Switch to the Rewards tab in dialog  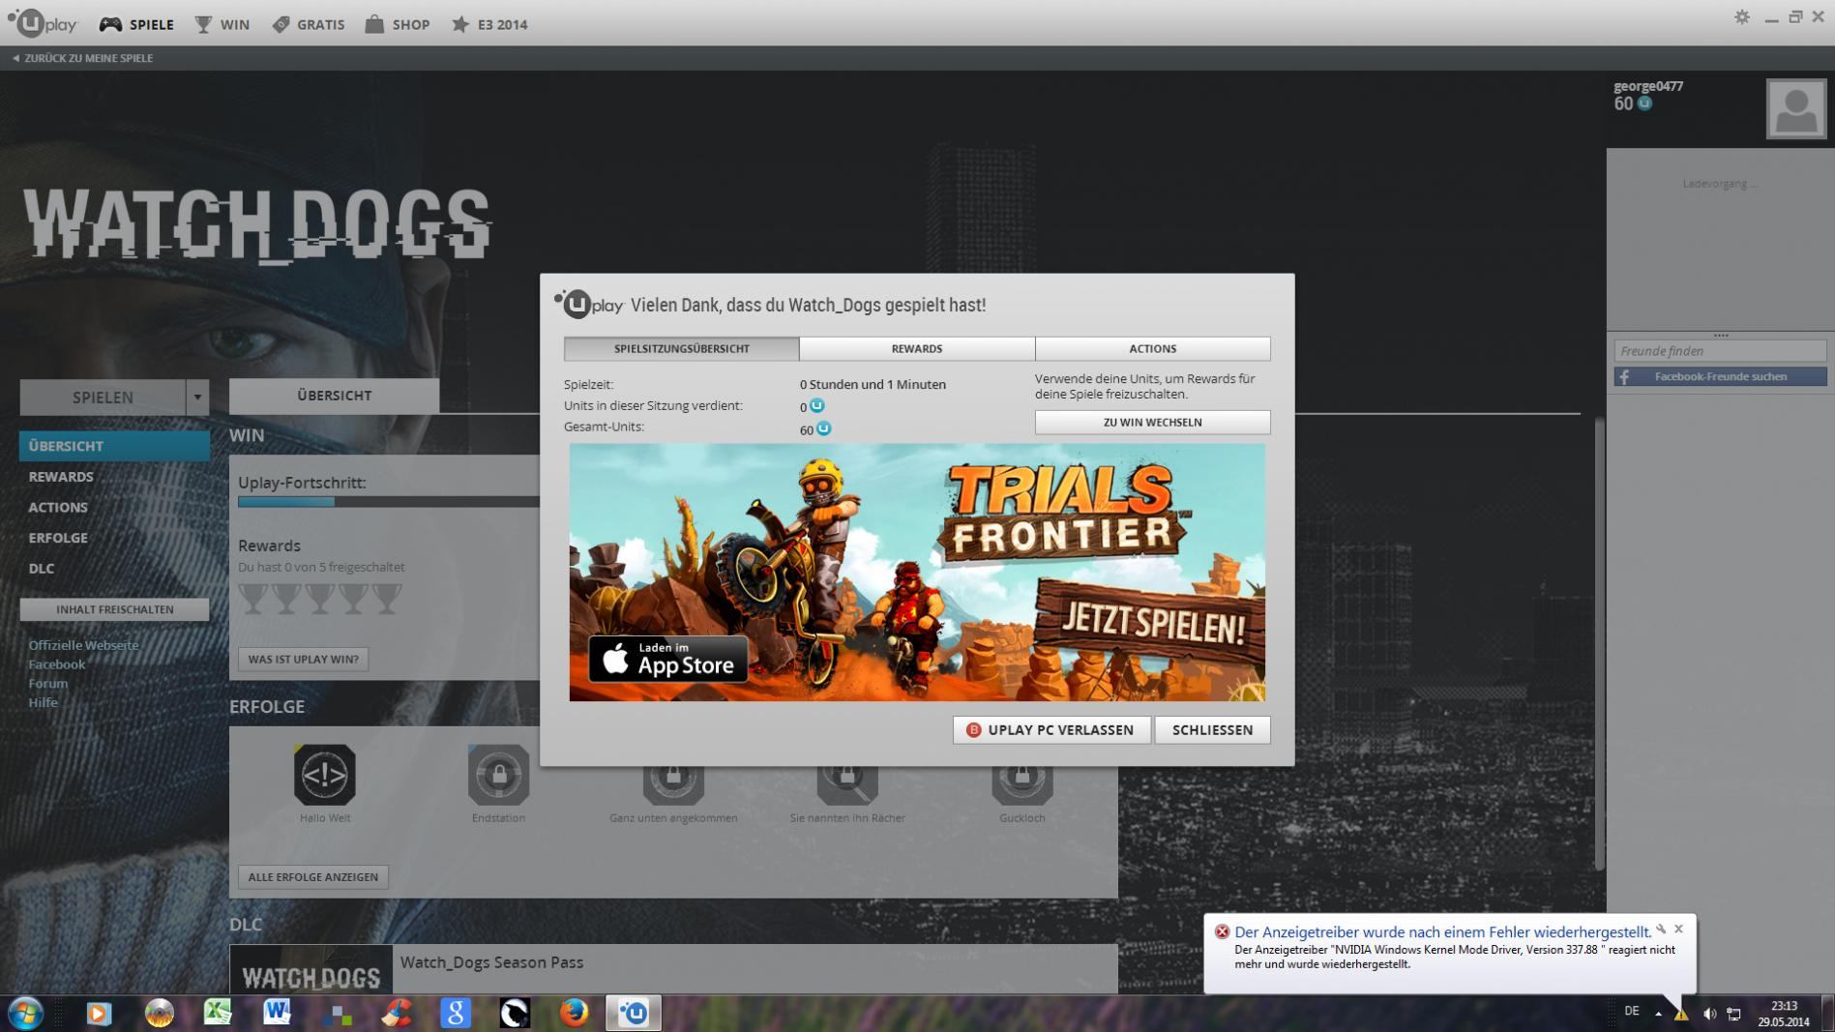click(x=917, y=348)
